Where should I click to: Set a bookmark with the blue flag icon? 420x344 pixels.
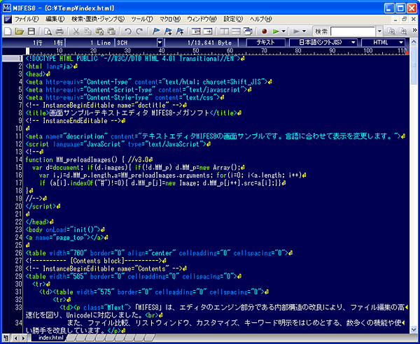[156, 32]
